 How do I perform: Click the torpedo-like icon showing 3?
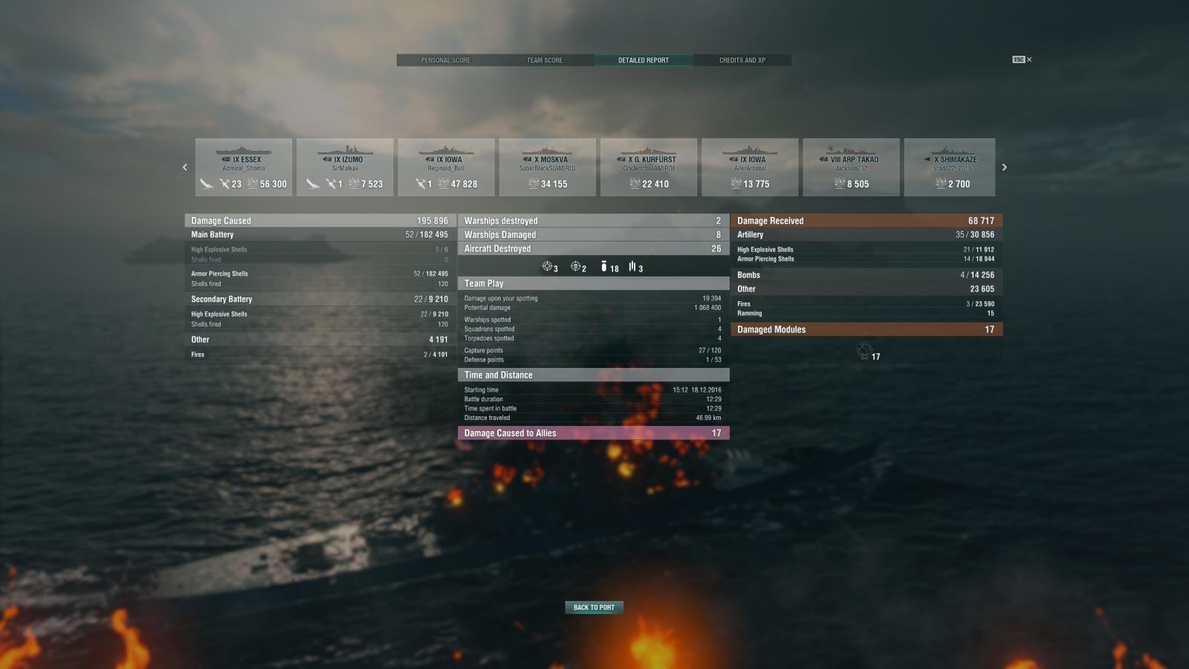632,266
